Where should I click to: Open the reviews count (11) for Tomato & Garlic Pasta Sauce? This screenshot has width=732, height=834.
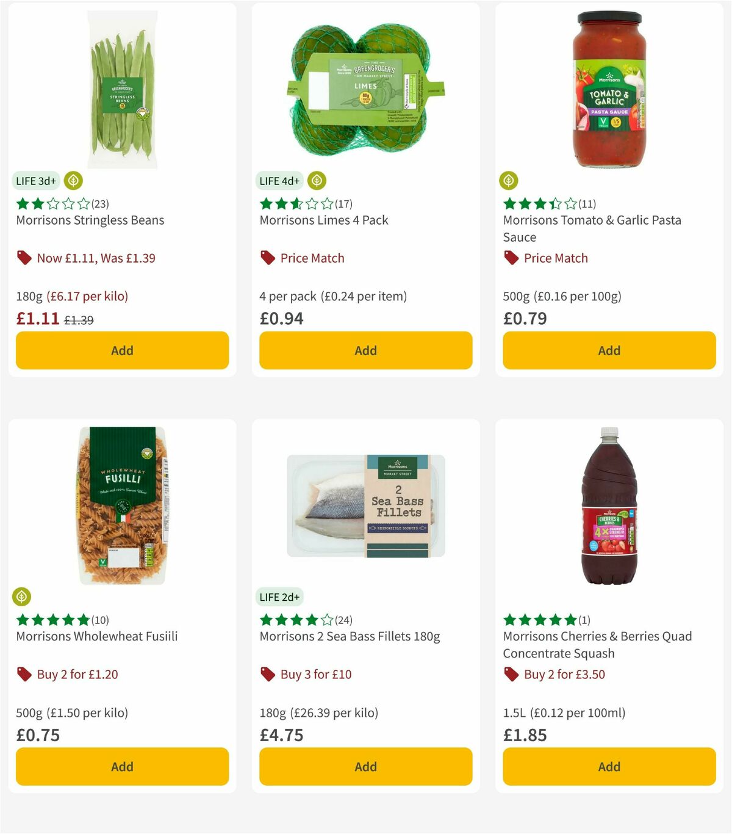(586, 204)
